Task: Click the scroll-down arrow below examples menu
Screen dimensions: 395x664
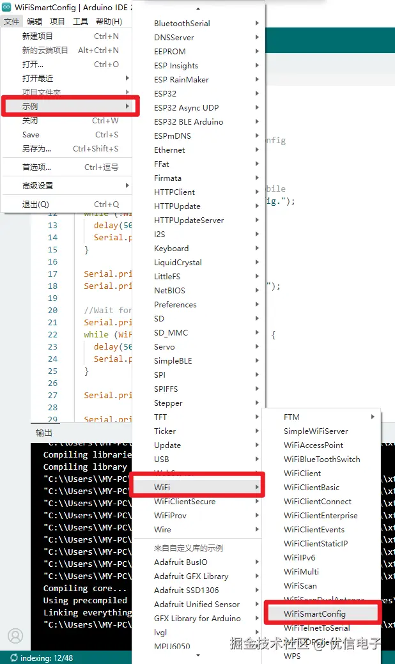Action: pyautogui.click(x=198, y=656)
